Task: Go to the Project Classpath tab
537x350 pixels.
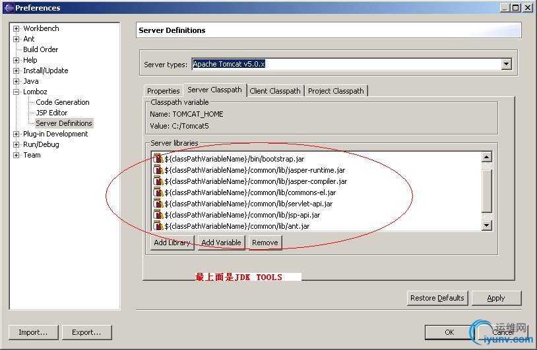Action: [x=336, y=91]
